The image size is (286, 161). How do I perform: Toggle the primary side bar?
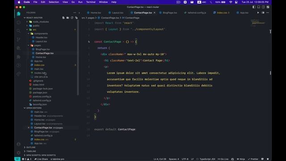pos(254,7)
